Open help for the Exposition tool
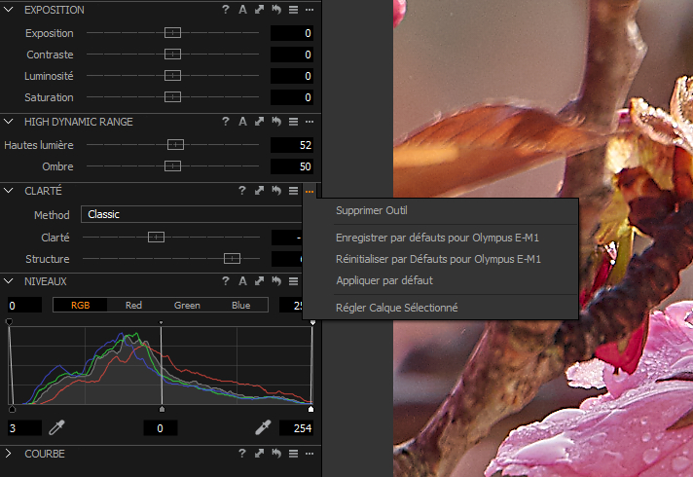693x477 pixels. click(226, 10)
